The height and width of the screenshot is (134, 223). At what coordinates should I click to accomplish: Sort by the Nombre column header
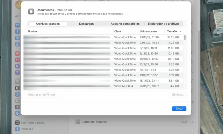pos(32,31)
